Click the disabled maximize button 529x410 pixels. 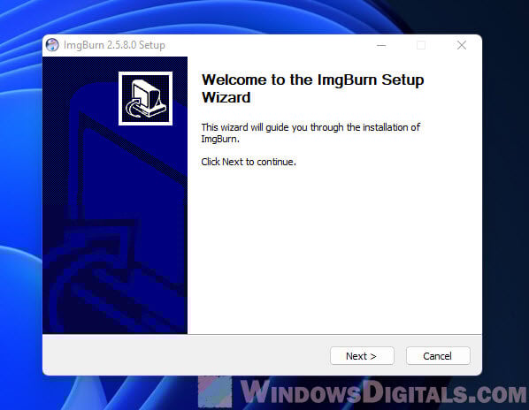point(421,45)
